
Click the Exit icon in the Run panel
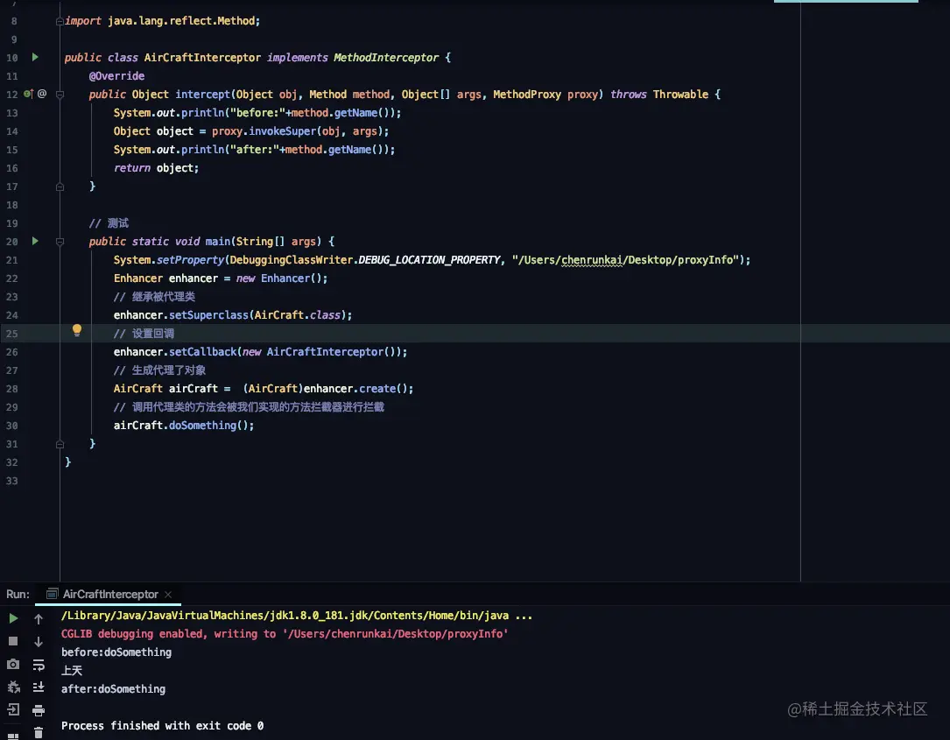pyautogui.click(x=13, y=709)
